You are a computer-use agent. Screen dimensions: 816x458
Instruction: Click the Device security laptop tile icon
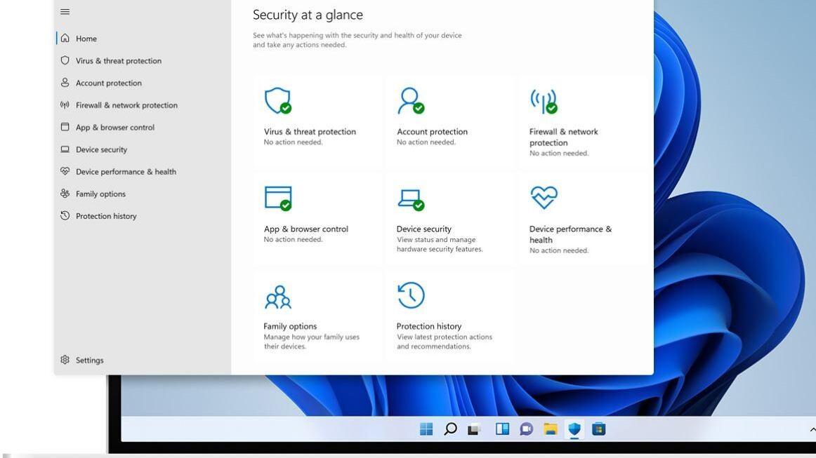tap(410, 198)
